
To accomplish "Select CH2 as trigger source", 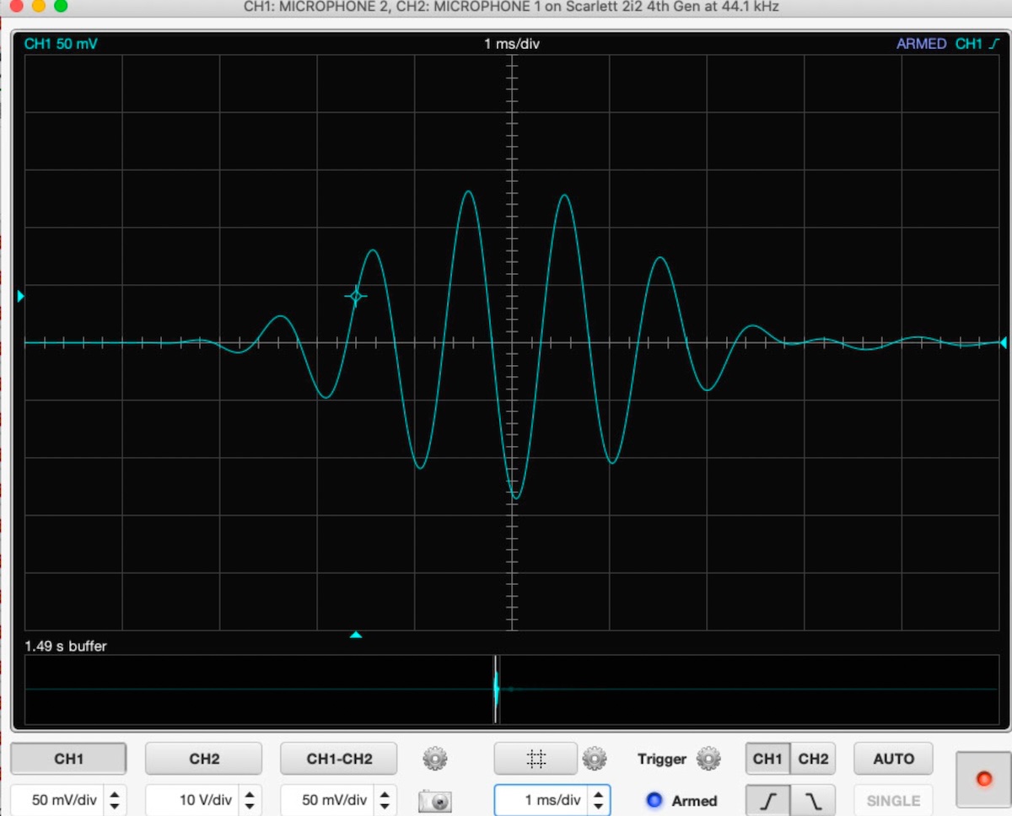I will pyautogui.click(x=813, y=759).
